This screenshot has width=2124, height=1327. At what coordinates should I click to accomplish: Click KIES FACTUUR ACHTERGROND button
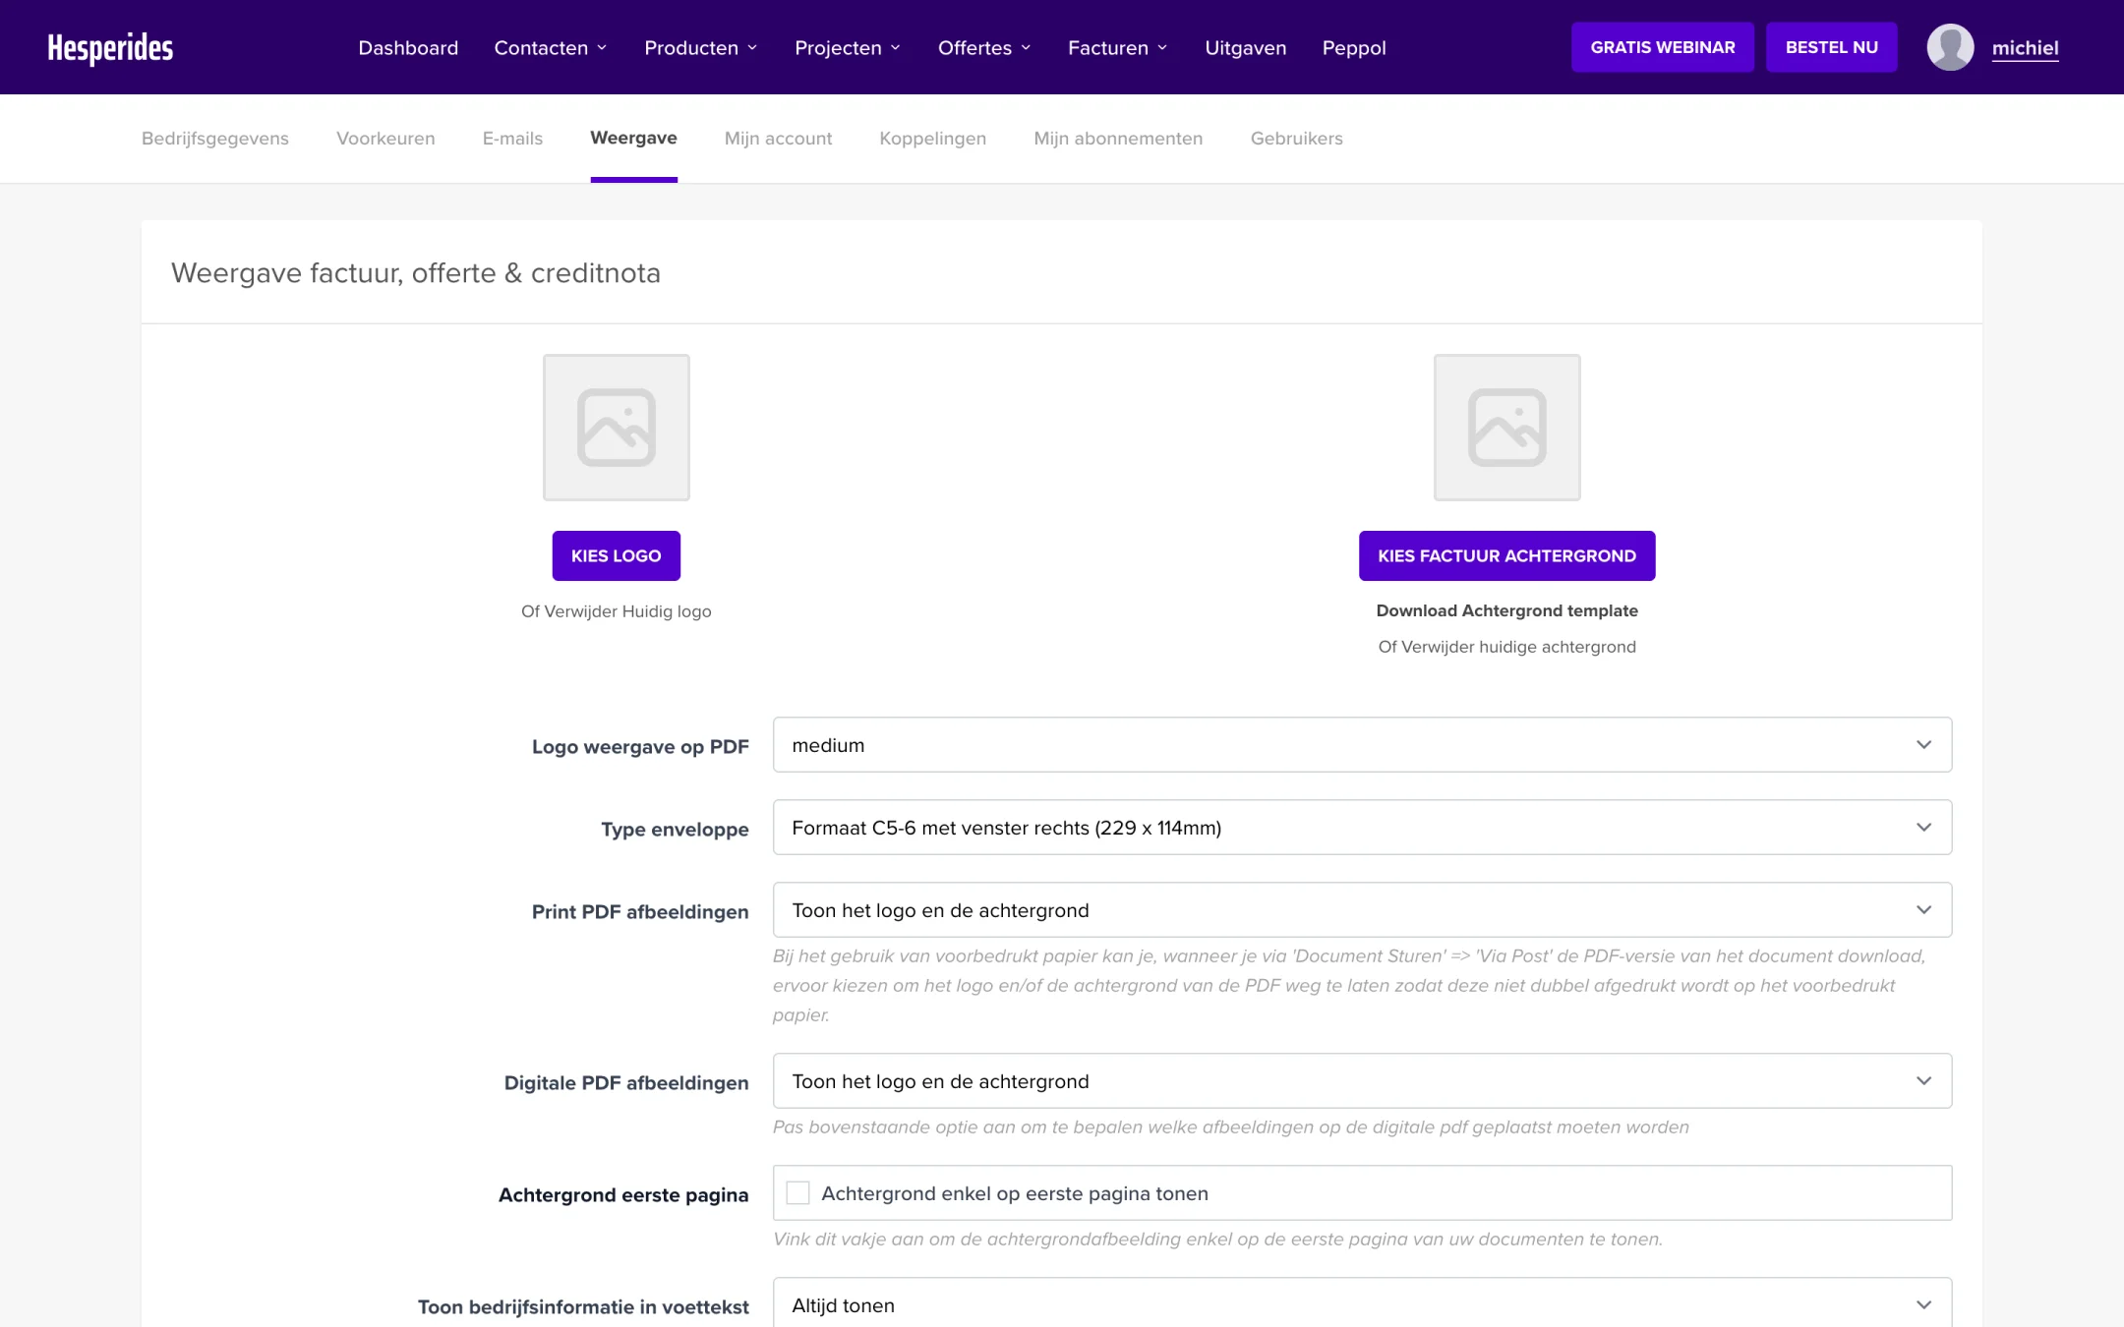[x=1507, y=555]
